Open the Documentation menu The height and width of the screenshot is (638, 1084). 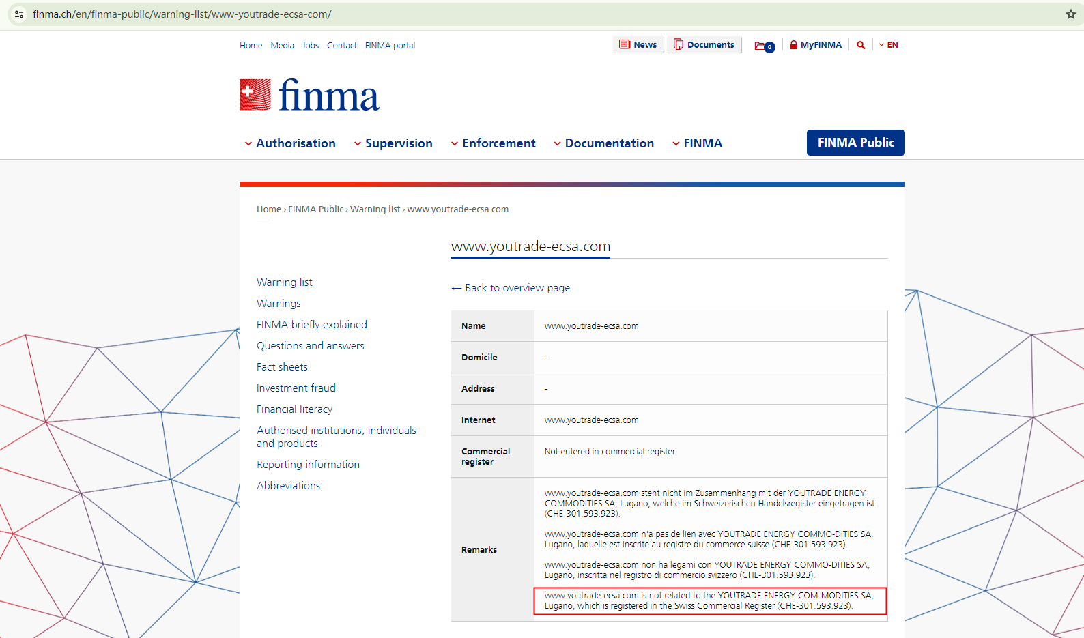click(604, 143)
